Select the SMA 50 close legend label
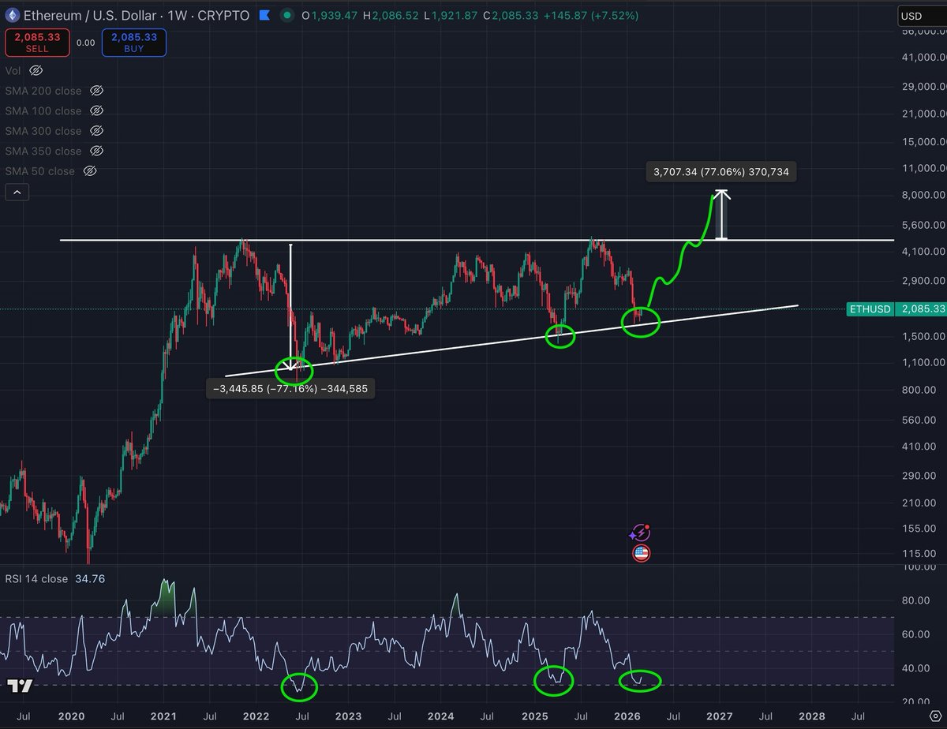 (x=40, y=171)
